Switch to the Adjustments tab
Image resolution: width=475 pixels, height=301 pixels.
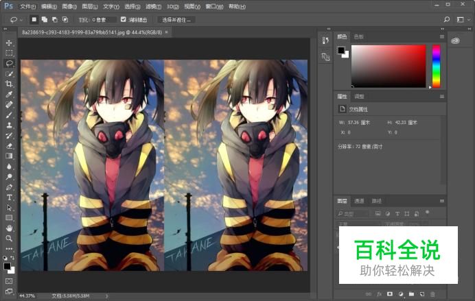click(359, 97)
